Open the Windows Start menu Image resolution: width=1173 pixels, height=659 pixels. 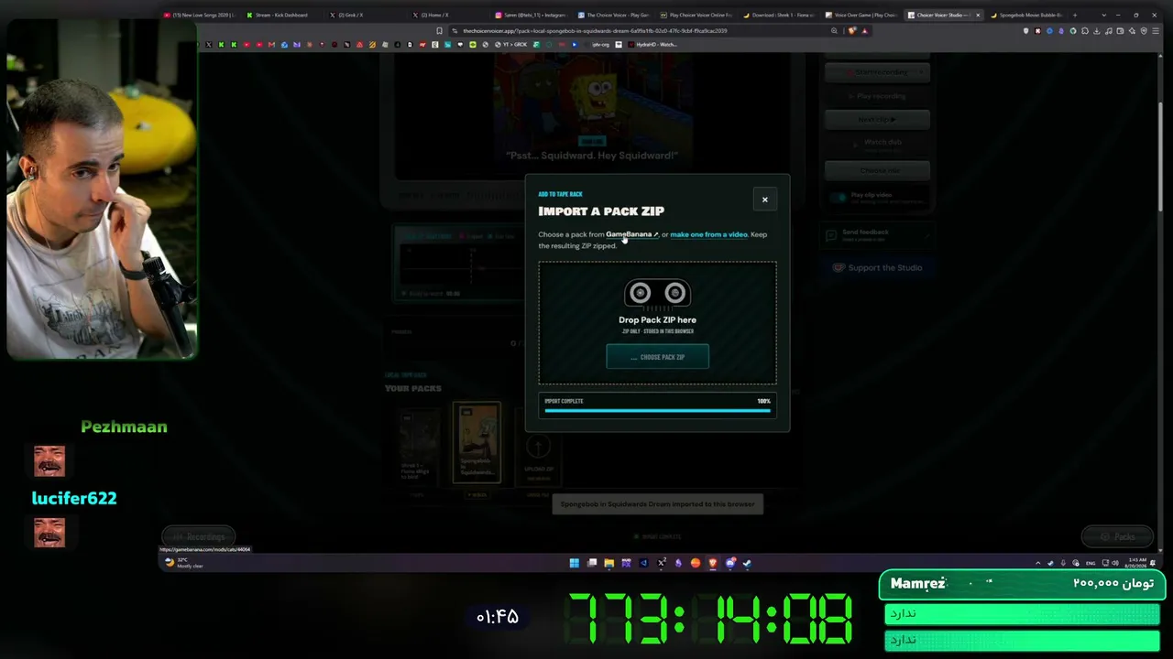tap(575, 563)
